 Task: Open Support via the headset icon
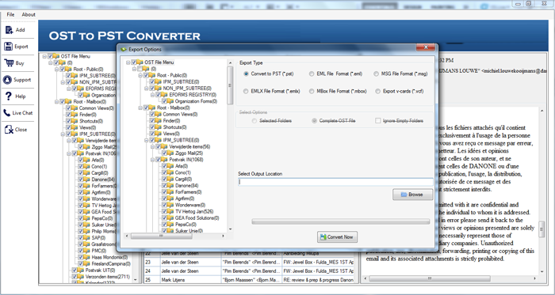7,80
